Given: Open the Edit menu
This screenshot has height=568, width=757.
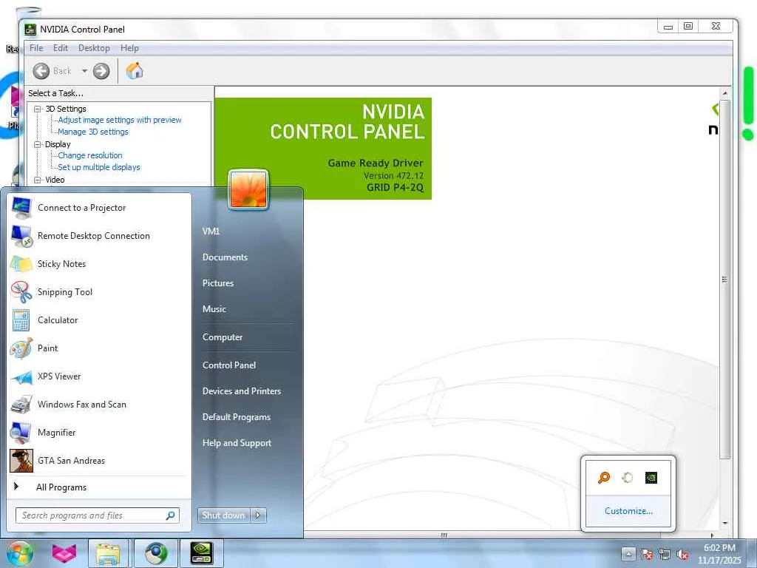Looking at the screenshot, I should tap(61, 48).
